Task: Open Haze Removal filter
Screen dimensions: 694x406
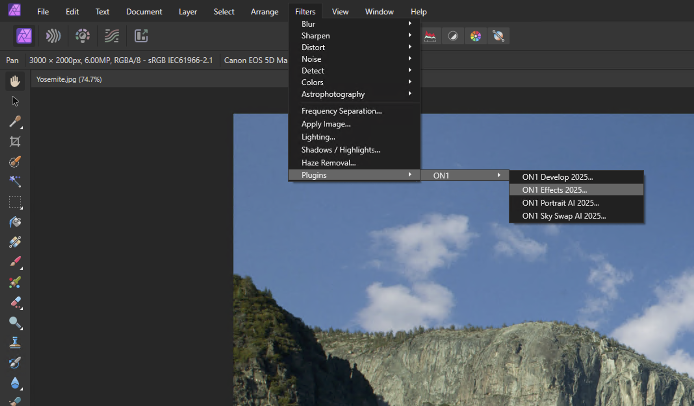Action: coord(328,163)
